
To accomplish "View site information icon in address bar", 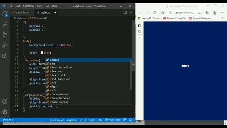I will 171,13.
